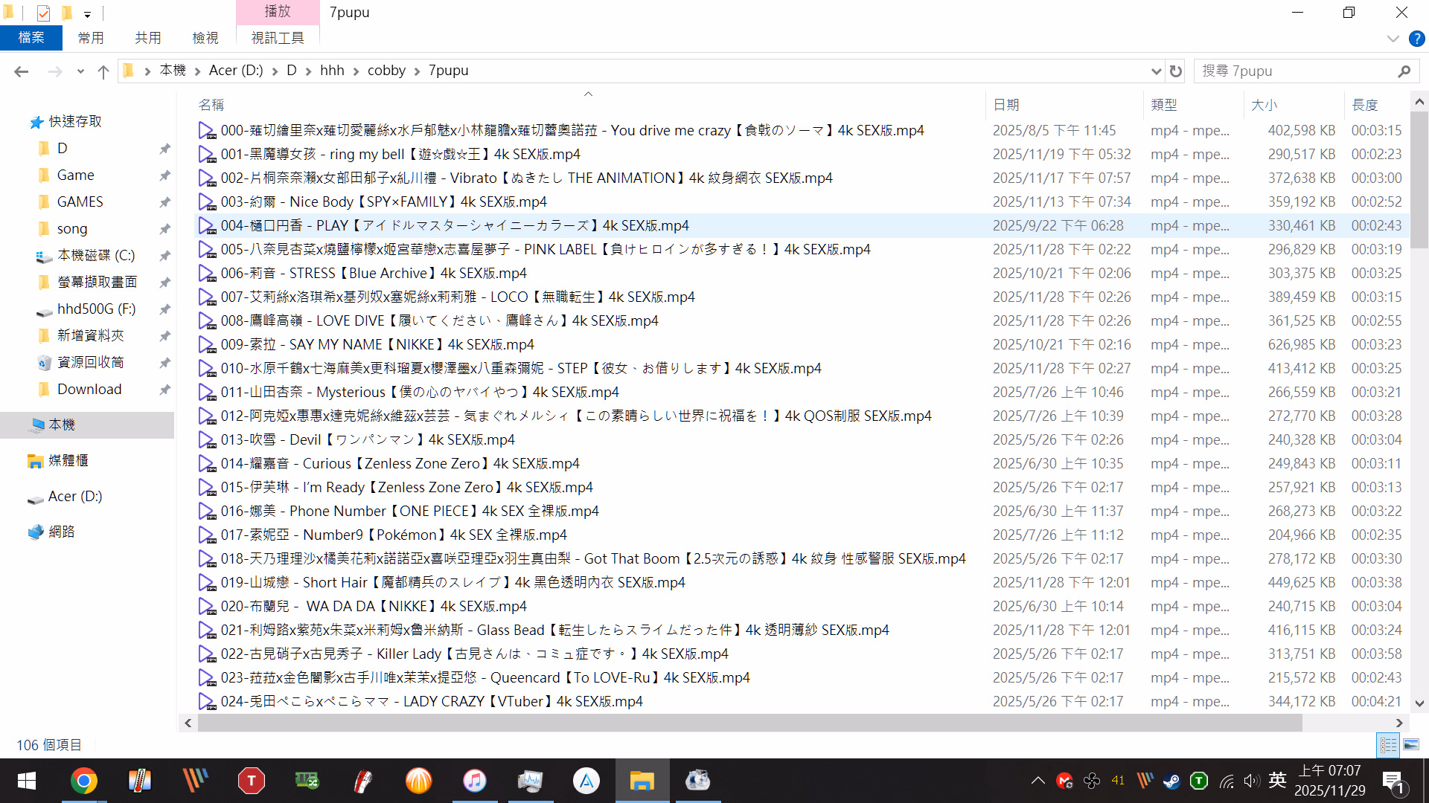The height and width of the screenshot is (803, 1429).
Task: Open the 檔案 menu tab
Action: pyautogui.click(x=31, y=38)
